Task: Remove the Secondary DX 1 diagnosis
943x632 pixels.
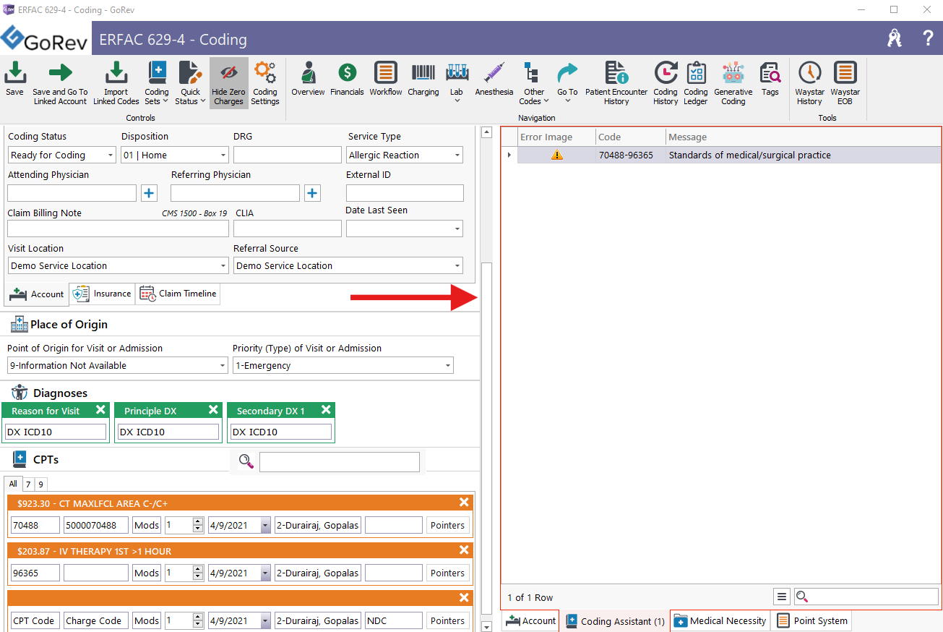Action: click(x=326, y=410)
